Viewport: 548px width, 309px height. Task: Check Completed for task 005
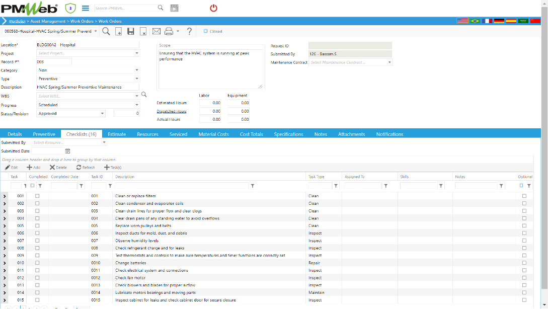coord(37,226)
